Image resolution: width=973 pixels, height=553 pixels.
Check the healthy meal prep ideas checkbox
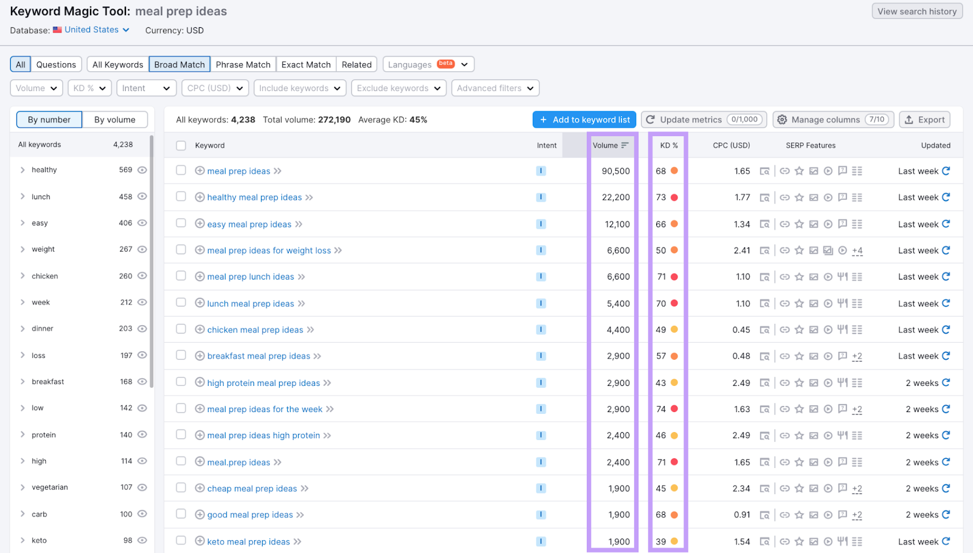click(181, 196)
